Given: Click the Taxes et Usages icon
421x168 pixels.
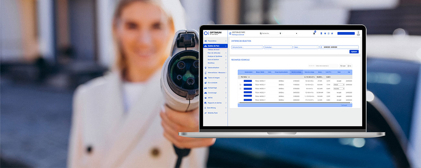Looking at the screenshot, I should 206,78.
